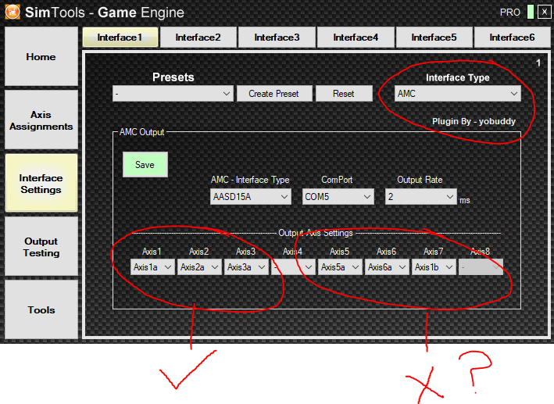554x404 pixels.
Task: Open the Interface Type dropdown showing AMC
Action: tap(458, 94)
